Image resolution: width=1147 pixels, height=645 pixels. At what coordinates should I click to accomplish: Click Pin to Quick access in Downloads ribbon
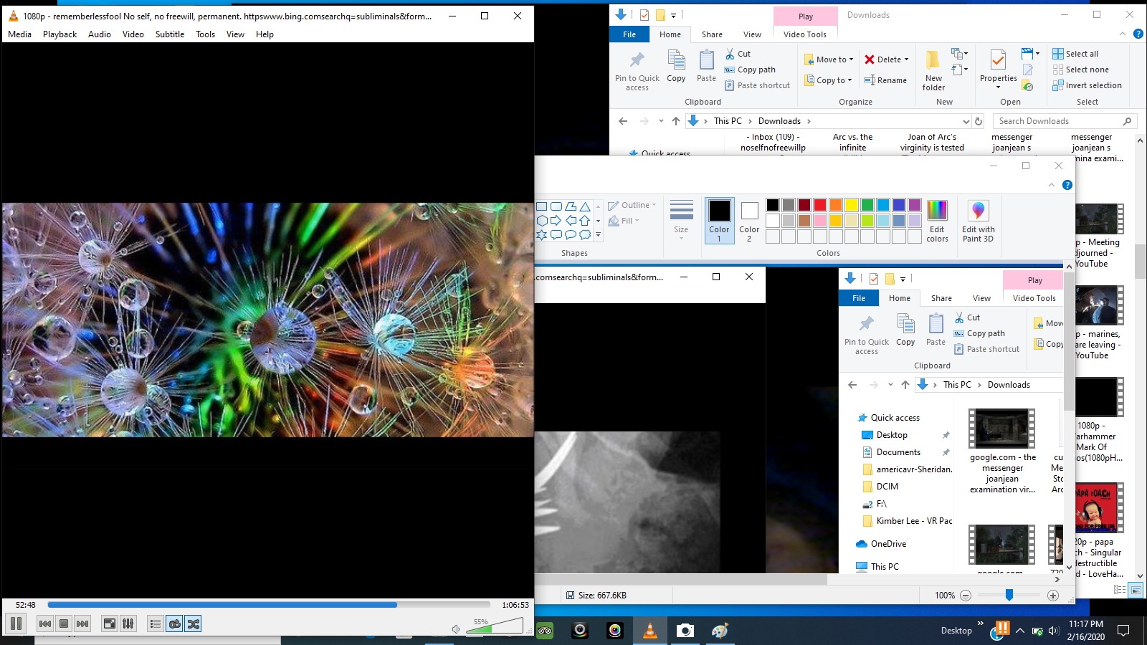click(x=637, y=71)
